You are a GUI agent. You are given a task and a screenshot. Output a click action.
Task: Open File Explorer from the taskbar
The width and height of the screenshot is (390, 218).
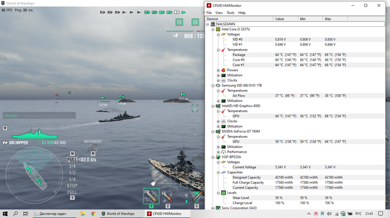pyautogui.click(x=82, y=214)
